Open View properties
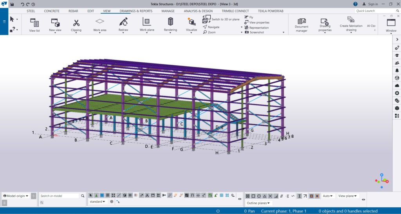This screenshot has width=401, height=214. coord(257,22)
